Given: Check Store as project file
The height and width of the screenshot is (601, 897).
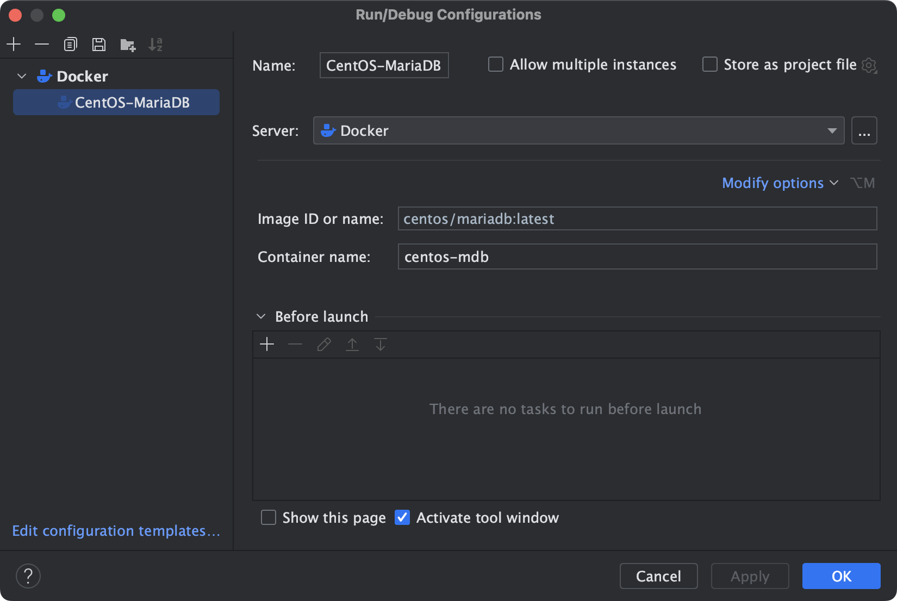Looking at the screenshot, I should [x=710, y=64].
